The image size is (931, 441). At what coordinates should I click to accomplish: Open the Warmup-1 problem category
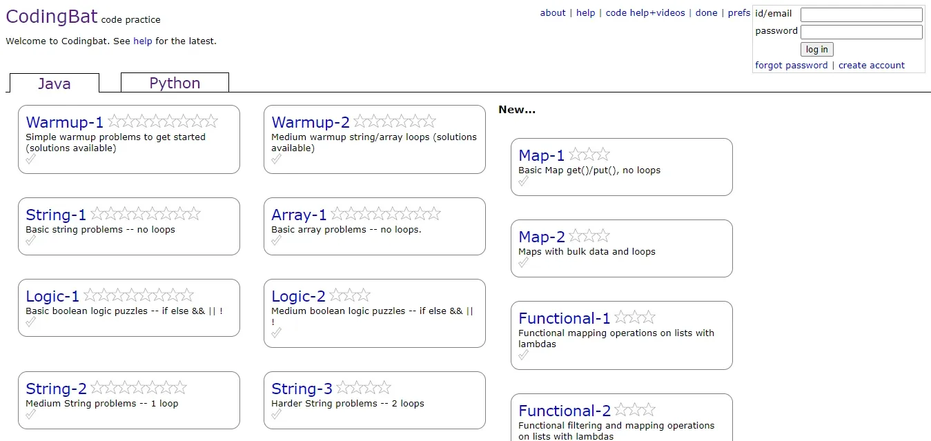click(x=64, y=121)
